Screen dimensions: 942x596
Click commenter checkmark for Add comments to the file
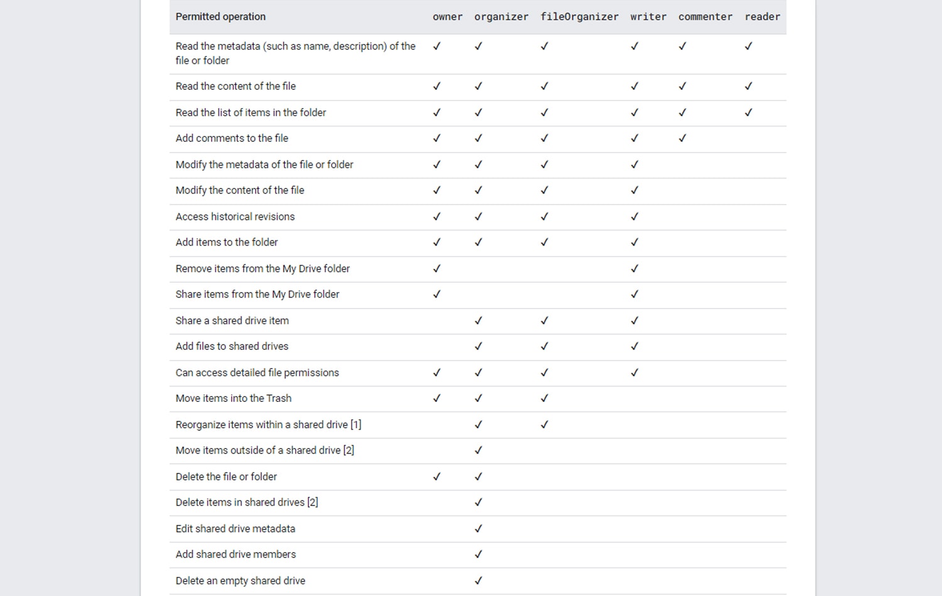click(682, 138)
